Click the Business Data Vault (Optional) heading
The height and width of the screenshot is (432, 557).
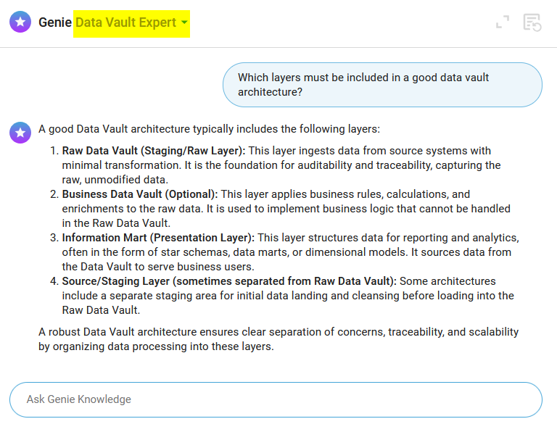click(140, 194)
